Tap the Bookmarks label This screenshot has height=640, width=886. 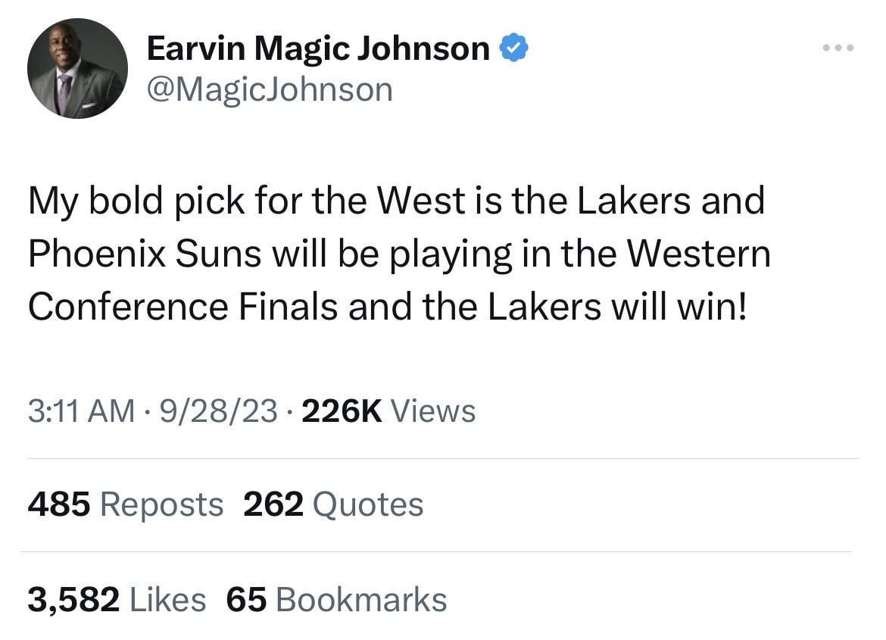[361, 599]
